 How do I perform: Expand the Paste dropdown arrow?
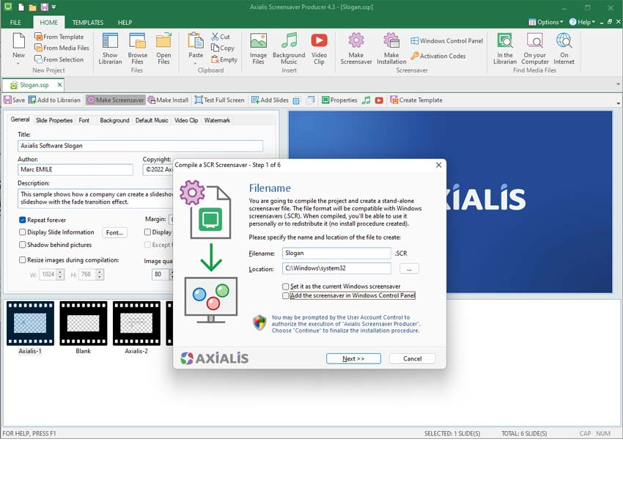coord(196,63)
